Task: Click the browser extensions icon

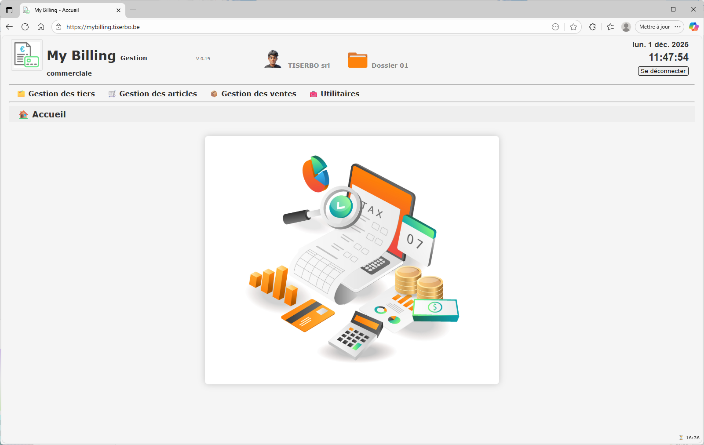Action: [x=592, y=27]
